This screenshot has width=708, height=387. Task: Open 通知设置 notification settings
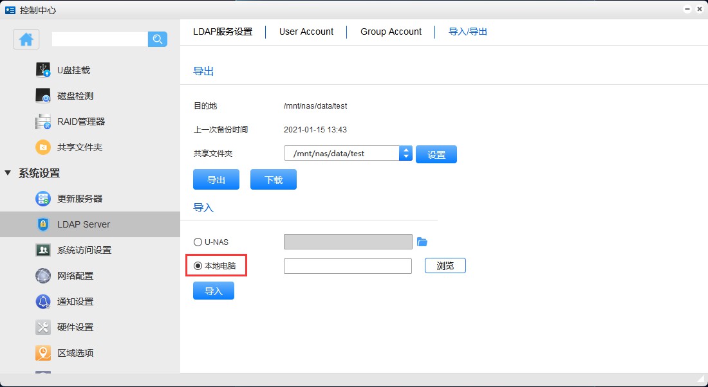coord(75,301)
